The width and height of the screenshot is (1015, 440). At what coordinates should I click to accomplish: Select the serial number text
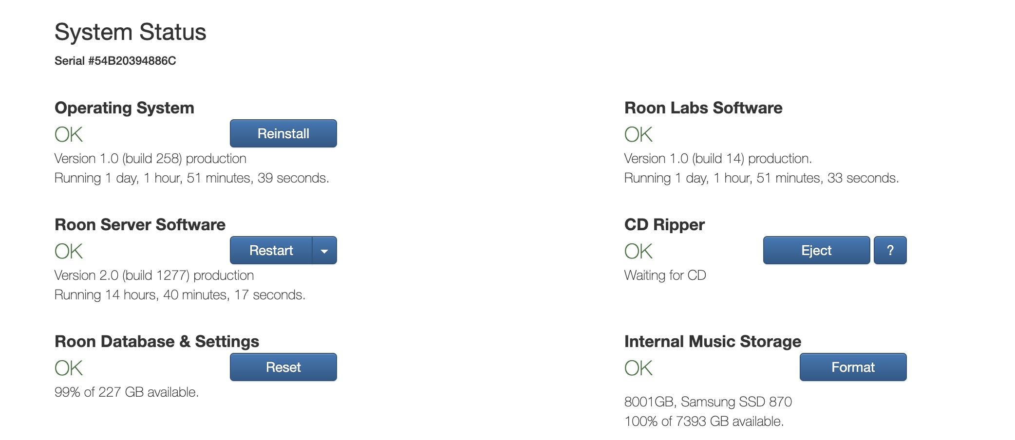pos(115,61)
